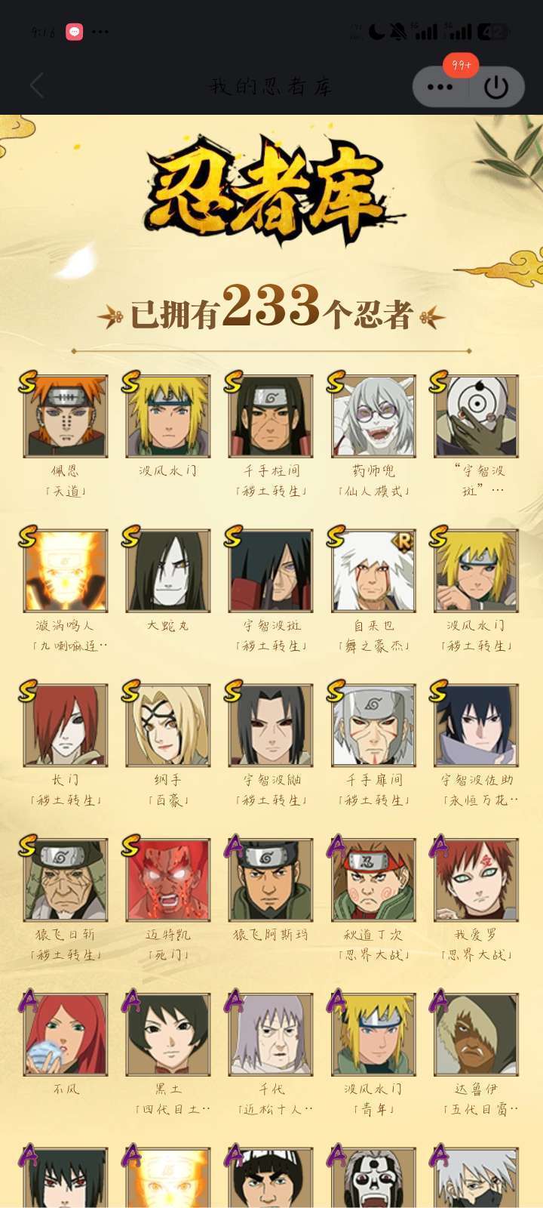Select the masked 宇智波斑 portrait
Image resolution: width=543 pixels, height=1208 pixels.
476,417
